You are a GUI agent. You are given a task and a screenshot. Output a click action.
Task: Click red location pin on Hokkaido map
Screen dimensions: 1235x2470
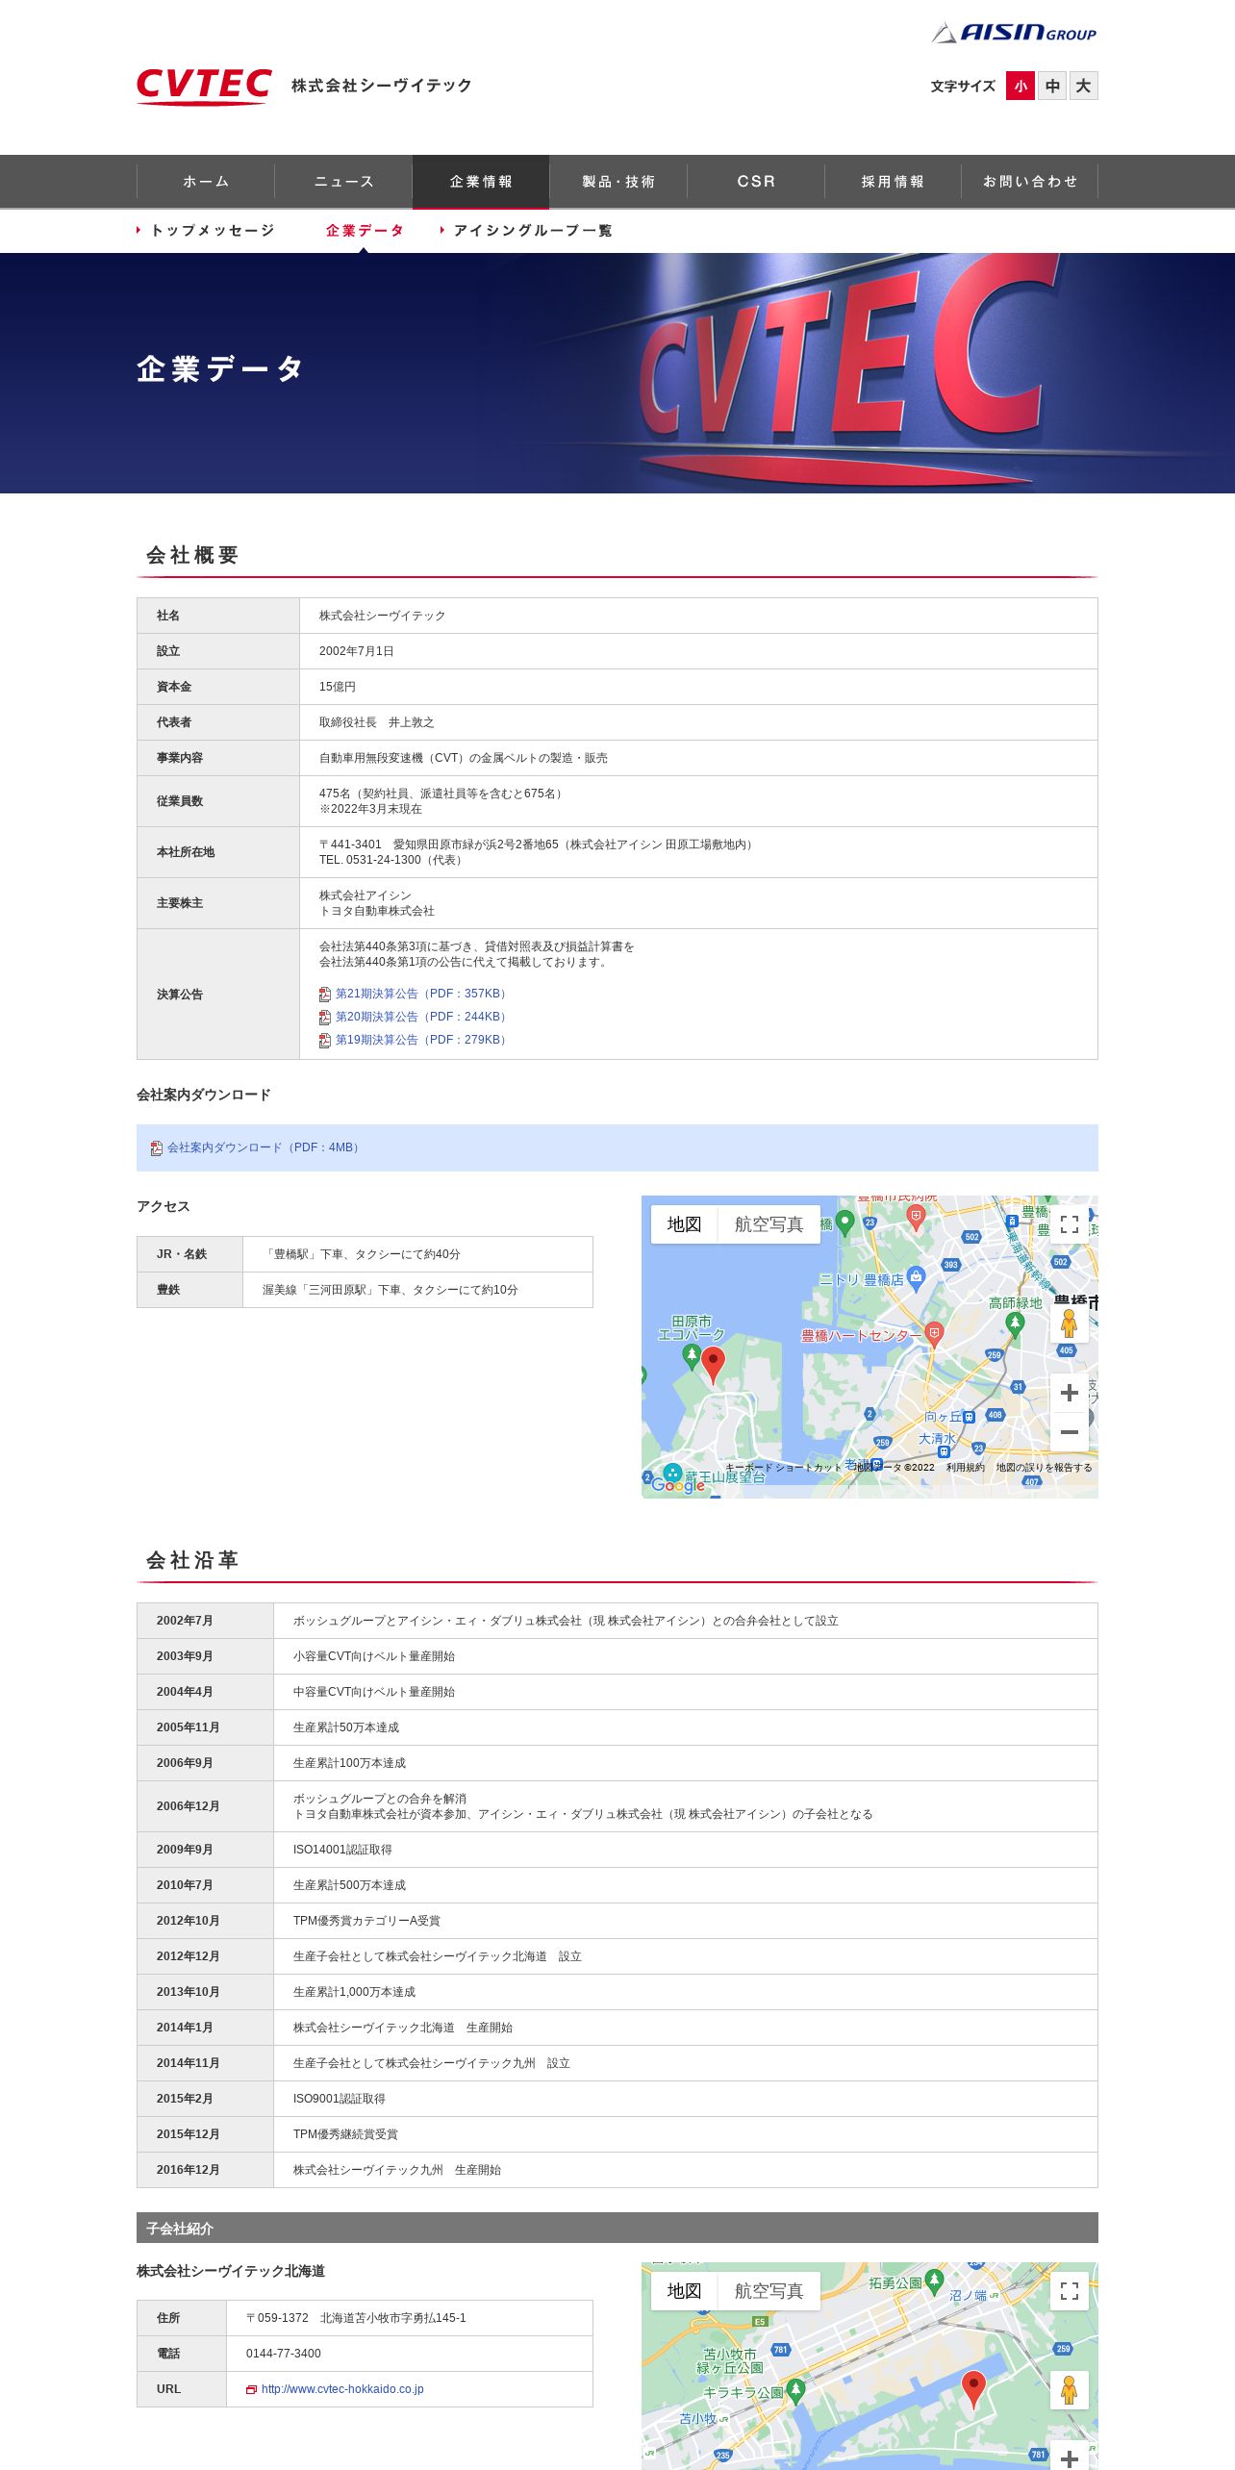click(x=973, y=2388)
